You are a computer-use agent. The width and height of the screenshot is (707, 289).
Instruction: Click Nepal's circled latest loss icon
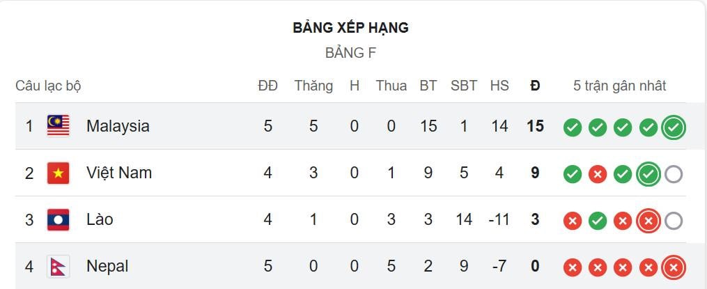tap(674, 267)
